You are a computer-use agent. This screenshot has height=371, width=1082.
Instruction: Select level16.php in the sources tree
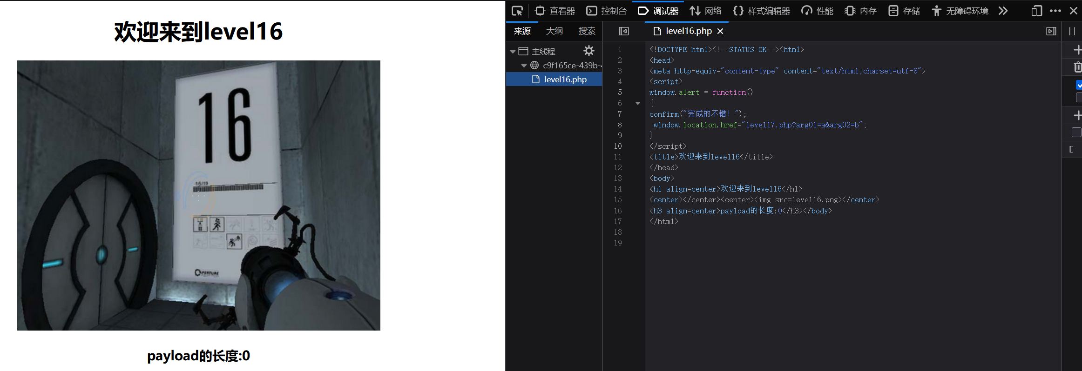coord(565,79)
